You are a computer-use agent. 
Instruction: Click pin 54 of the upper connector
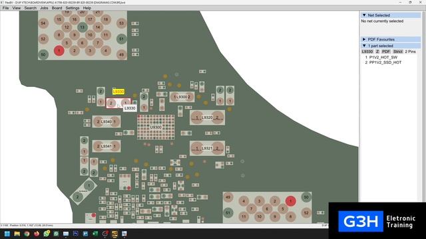click(43, 23)
